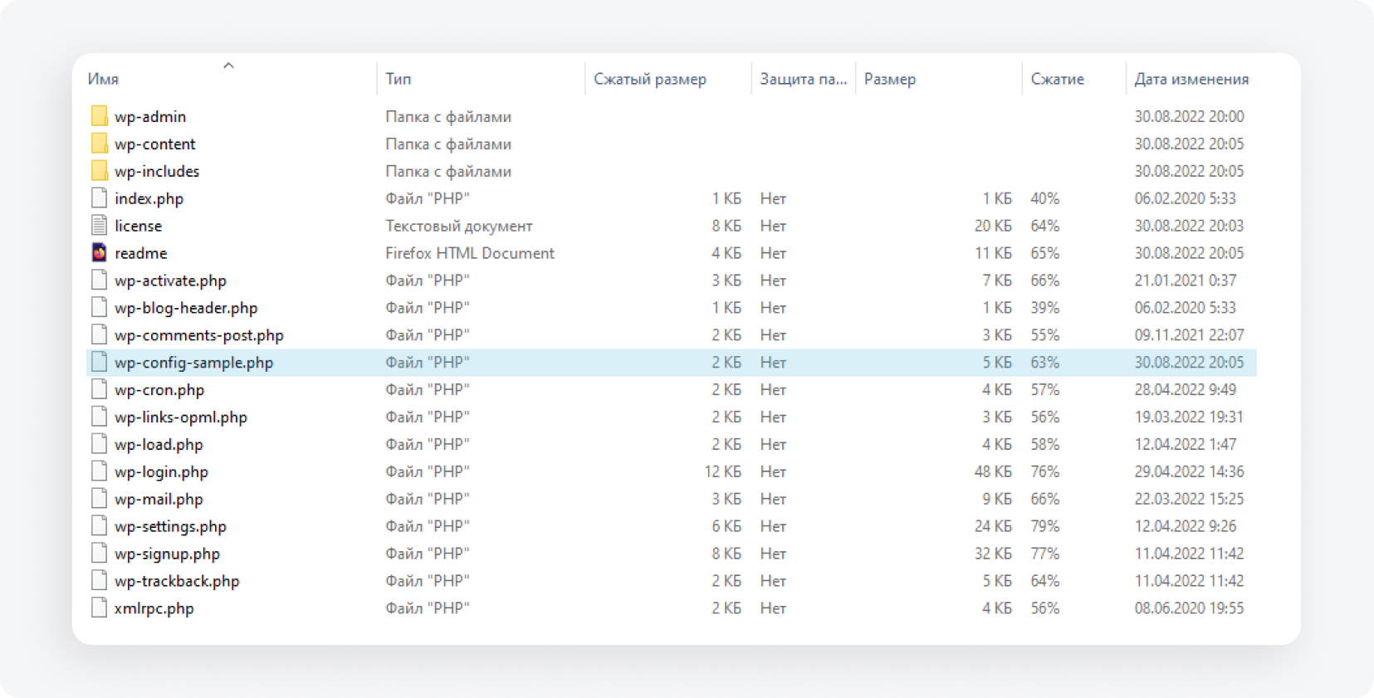
Task: Click the wp-includes folder icon
Action: click(x=99, y=171)
